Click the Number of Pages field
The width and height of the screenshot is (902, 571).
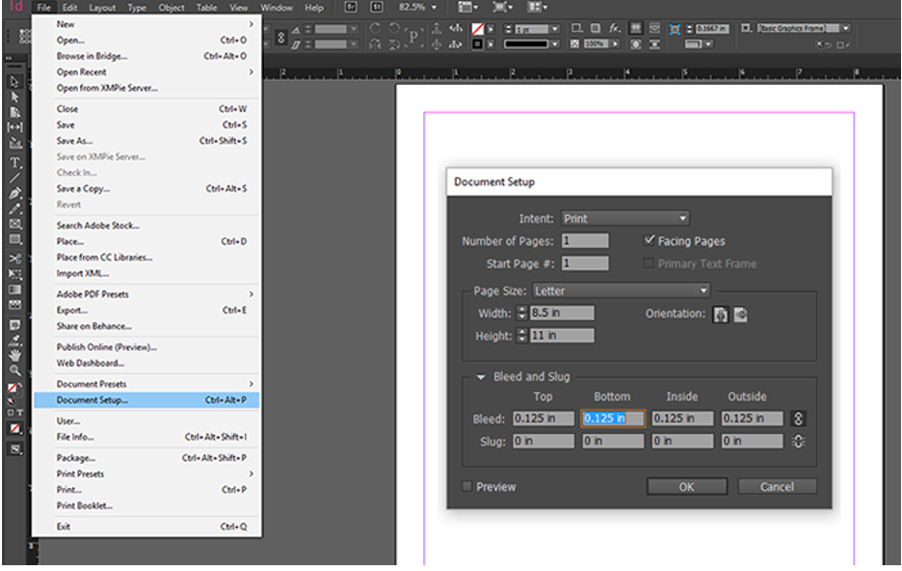click(585, 241)
